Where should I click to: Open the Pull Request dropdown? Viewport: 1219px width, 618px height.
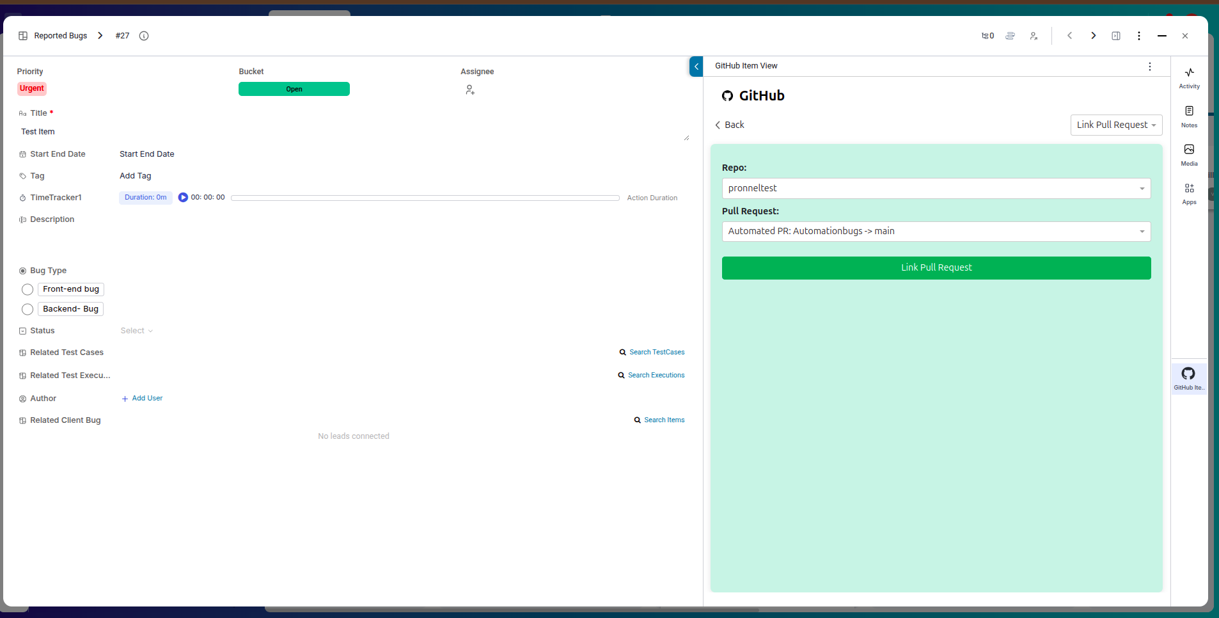[x=936, y=232]
